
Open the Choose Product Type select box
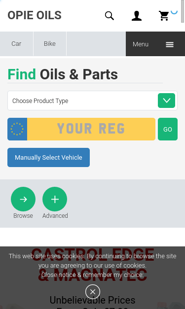click(93, 101)
